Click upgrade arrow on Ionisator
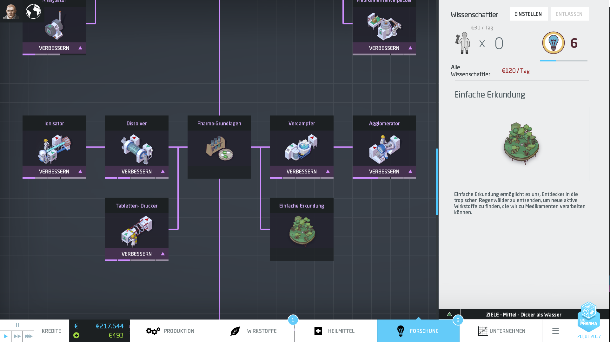 [80, 172]
